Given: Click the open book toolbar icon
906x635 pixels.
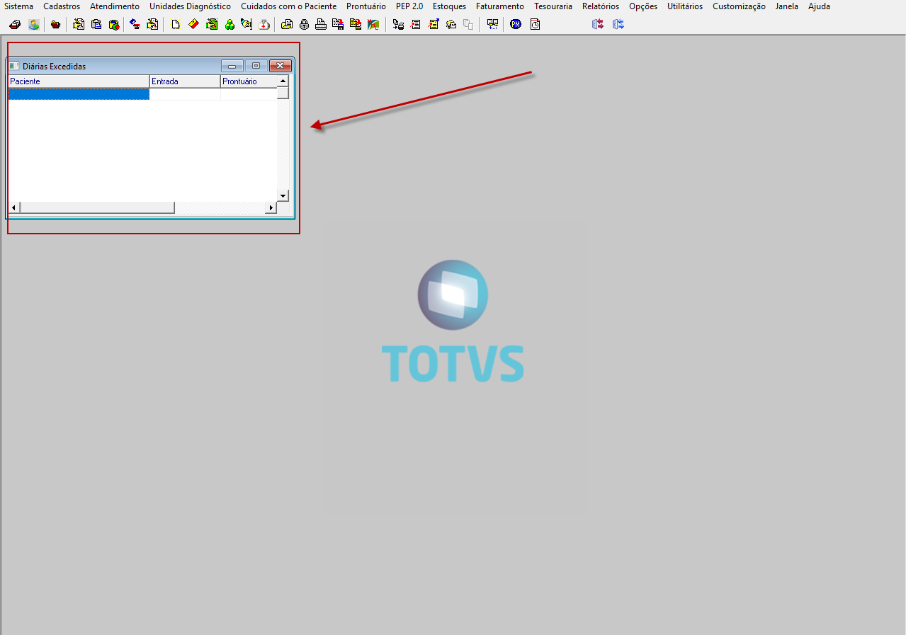Looking at the screenshot, I should click(492, 24).
